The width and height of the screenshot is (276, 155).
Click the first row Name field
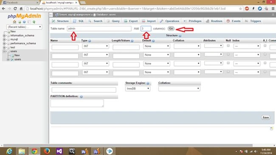point(65,47)
